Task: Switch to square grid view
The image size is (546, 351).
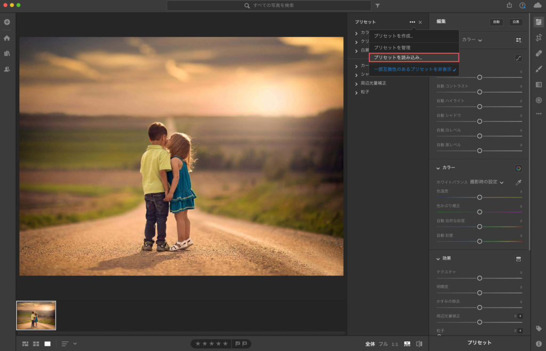Action: pyautogui.click(x=36, y=344)
